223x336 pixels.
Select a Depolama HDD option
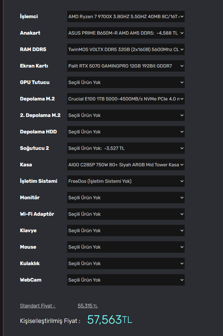126,132
